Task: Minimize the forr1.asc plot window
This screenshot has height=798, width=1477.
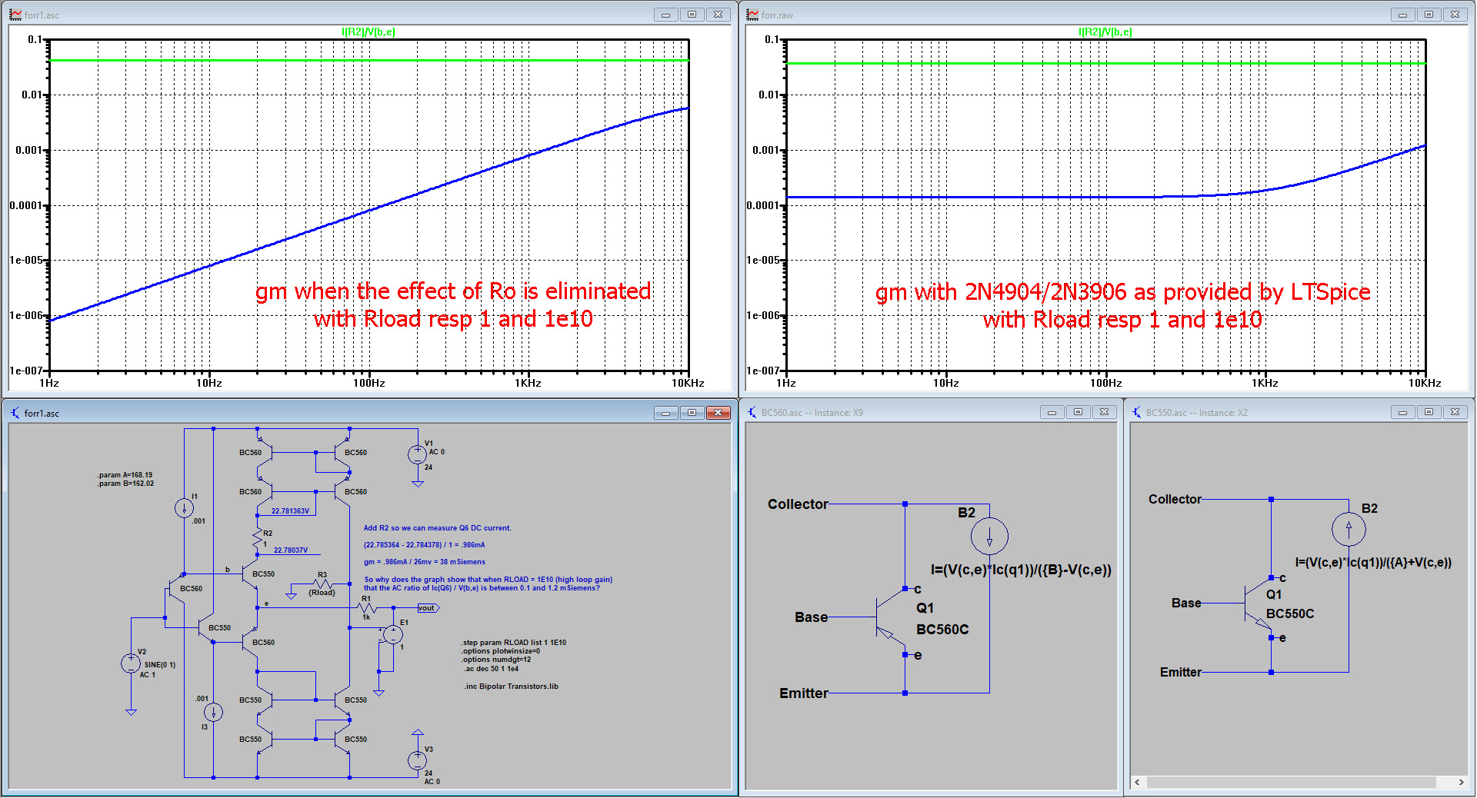Action: (x=665, y=15)
